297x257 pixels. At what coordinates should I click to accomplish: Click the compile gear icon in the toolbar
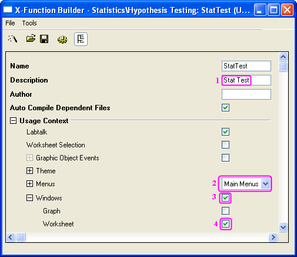click(x=62, y=39)
